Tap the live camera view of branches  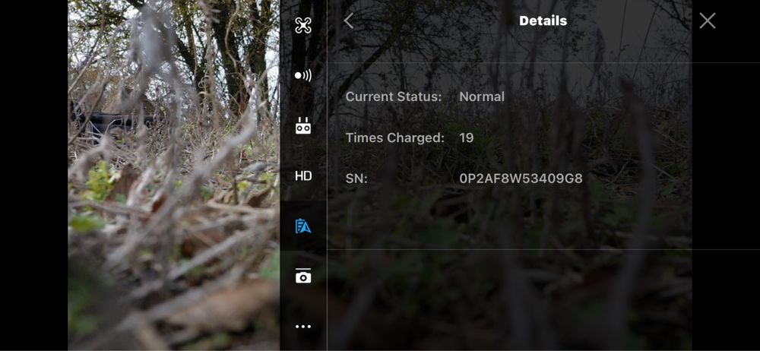(173, 175)
